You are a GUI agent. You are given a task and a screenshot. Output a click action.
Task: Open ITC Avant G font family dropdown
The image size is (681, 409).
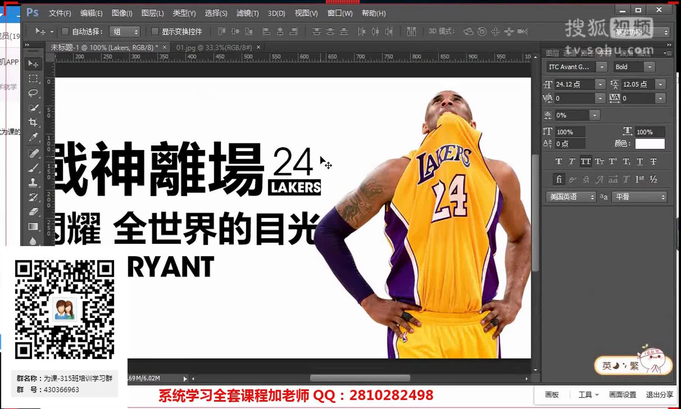tap(601, 67)
